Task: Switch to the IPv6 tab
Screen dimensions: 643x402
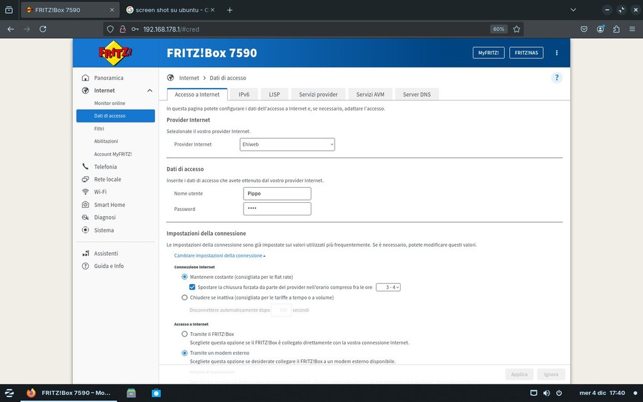Action: [x=244, y=94]
